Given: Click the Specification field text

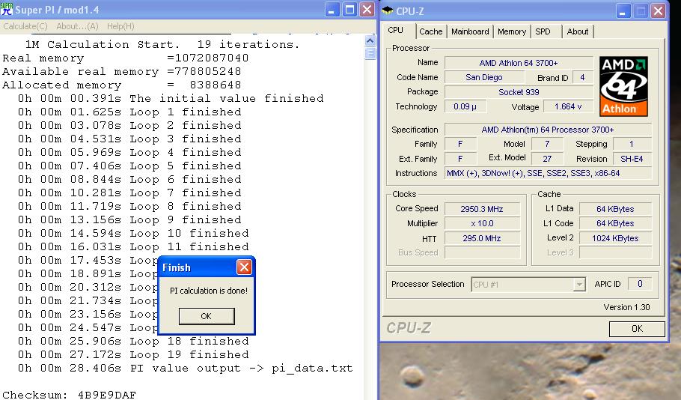Looking at the screenshot, I should [x=548, y=130].
